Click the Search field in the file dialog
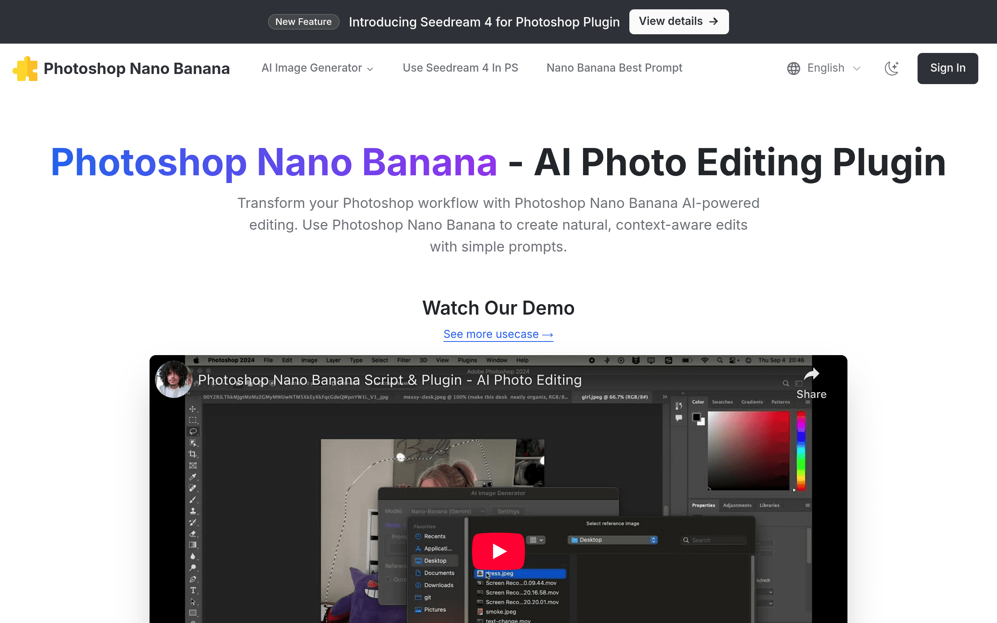 coord(714,540)
